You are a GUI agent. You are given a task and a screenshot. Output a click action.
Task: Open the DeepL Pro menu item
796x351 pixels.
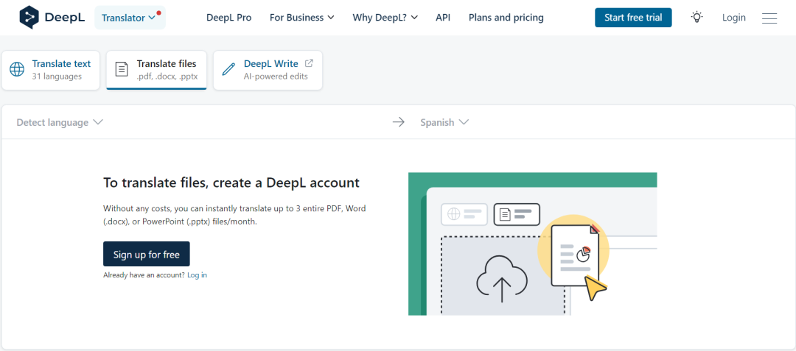(x=228, y=18)
